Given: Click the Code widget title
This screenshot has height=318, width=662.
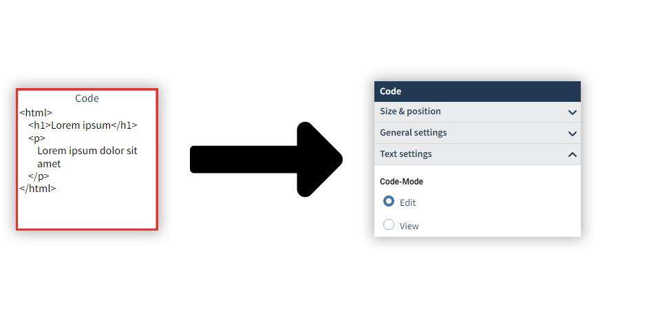Looking at the screenshot, I should (x=87, y=98).
